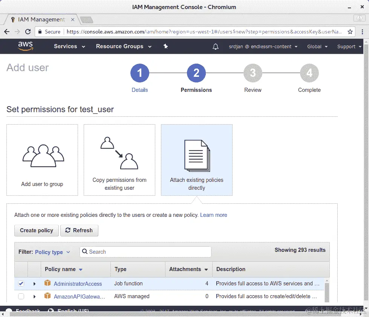Click the browser address bar URL
The width and height of the screenshot is (369, 317).
(x=204, y=32)
